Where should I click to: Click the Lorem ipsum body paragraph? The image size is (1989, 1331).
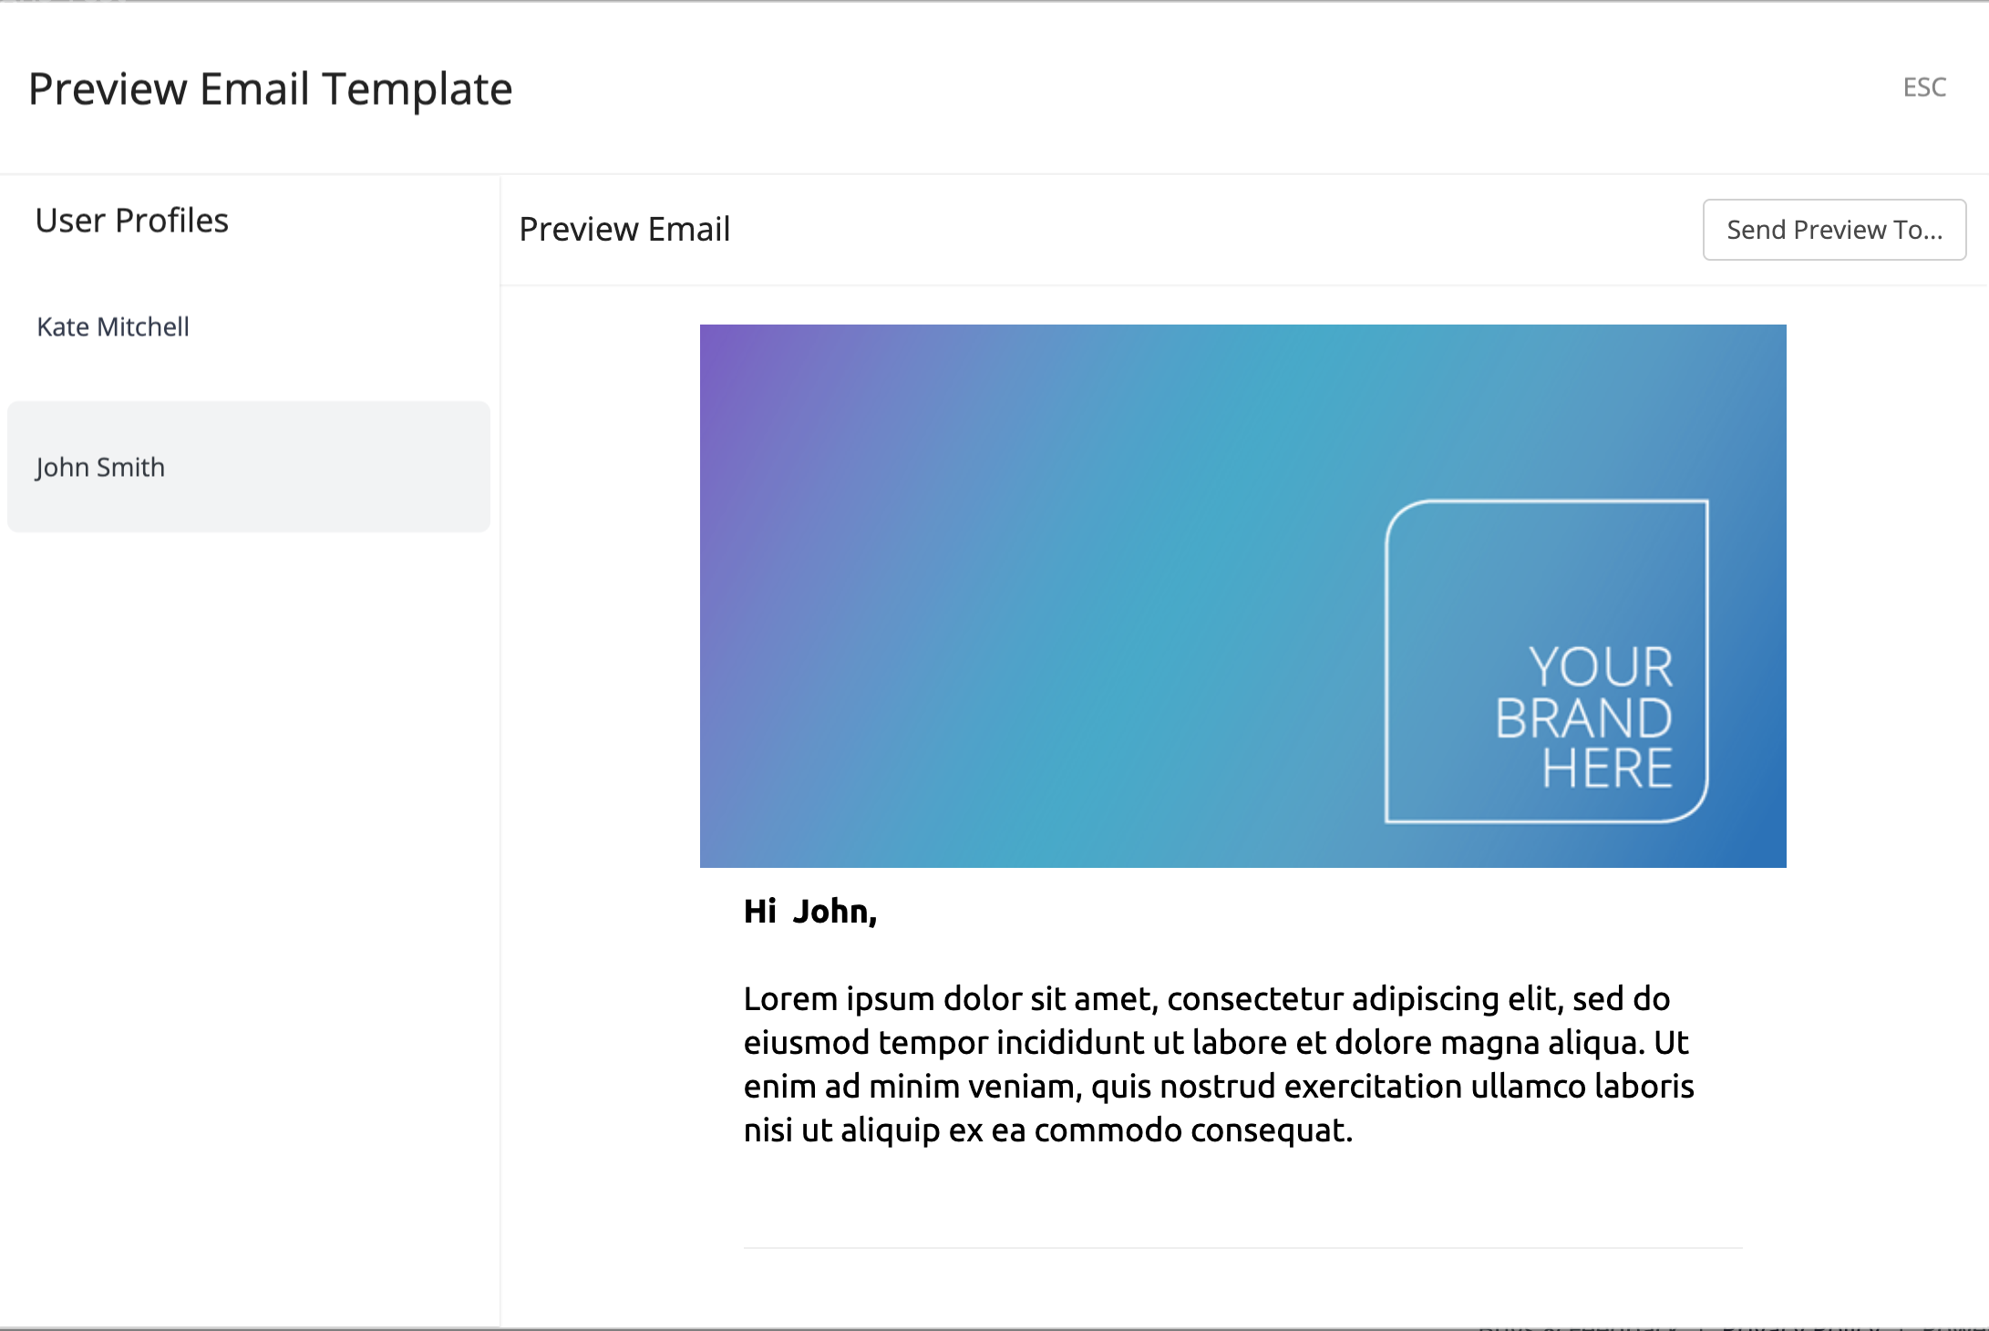(1219, 1064)
